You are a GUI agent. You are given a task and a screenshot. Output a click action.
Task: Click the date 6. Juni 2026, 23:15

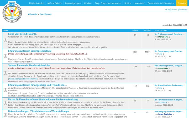[x=162, y=39]
